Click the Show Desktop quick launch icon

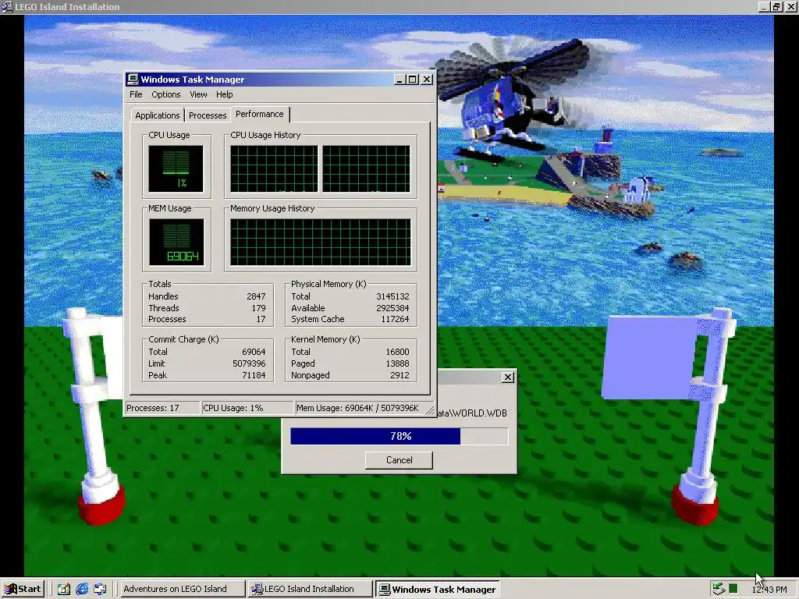(64, 590)
